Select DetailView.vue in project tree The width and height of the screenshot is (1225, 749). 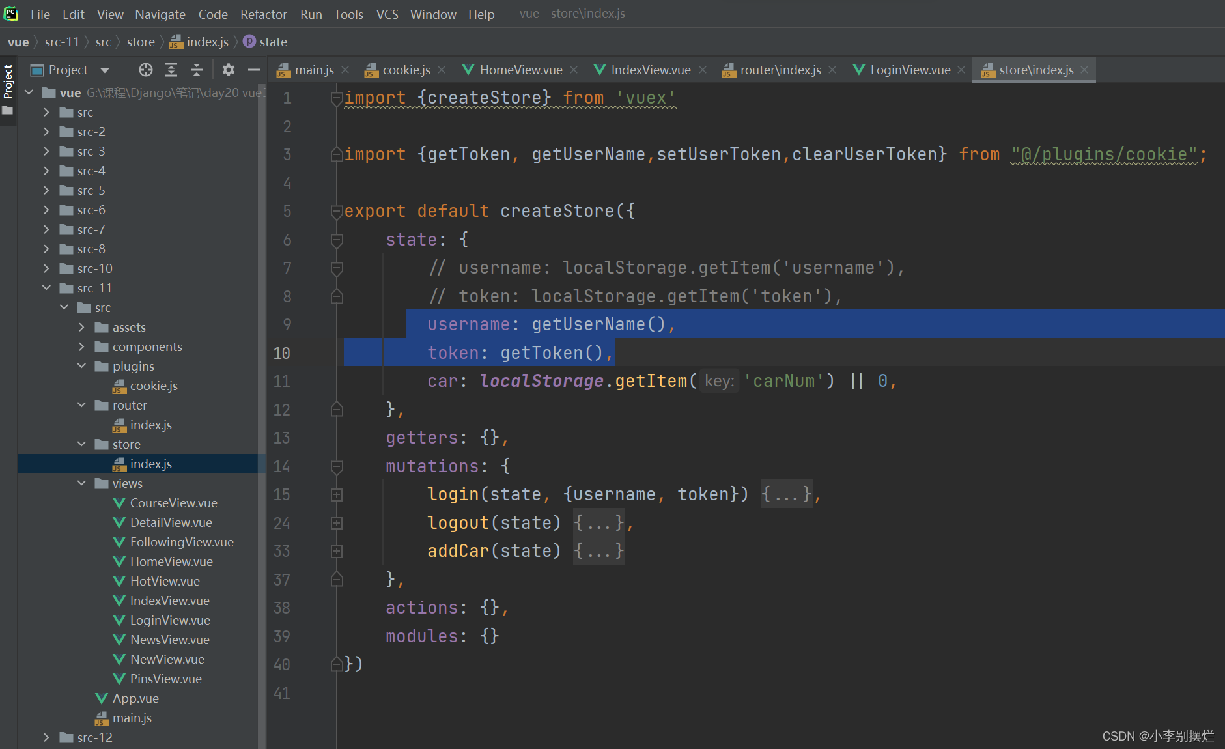coord(163,522)
